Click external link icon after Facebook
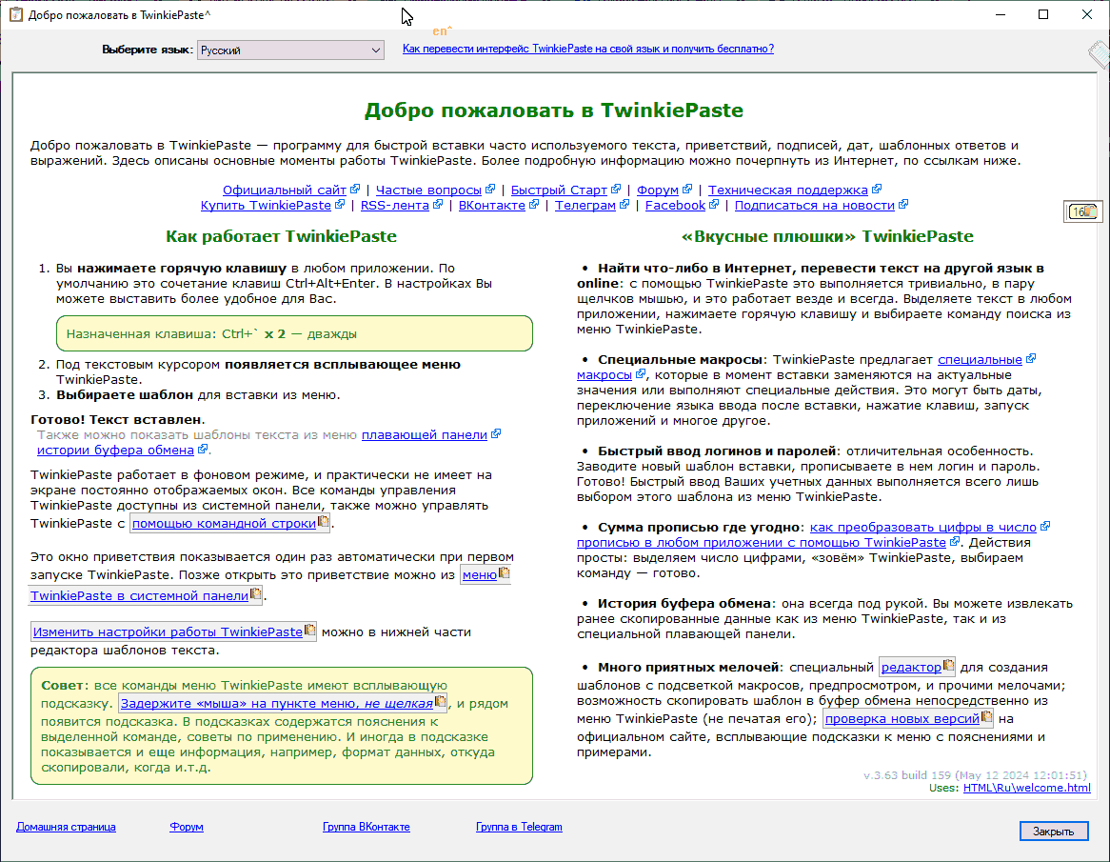Screen dimensions: 1110x862 (x=714, y=204)
